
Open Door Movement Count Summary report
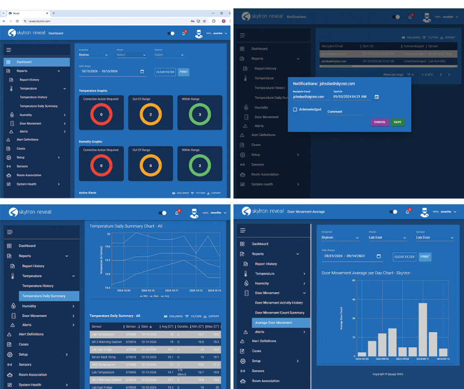tap(279, 312)
